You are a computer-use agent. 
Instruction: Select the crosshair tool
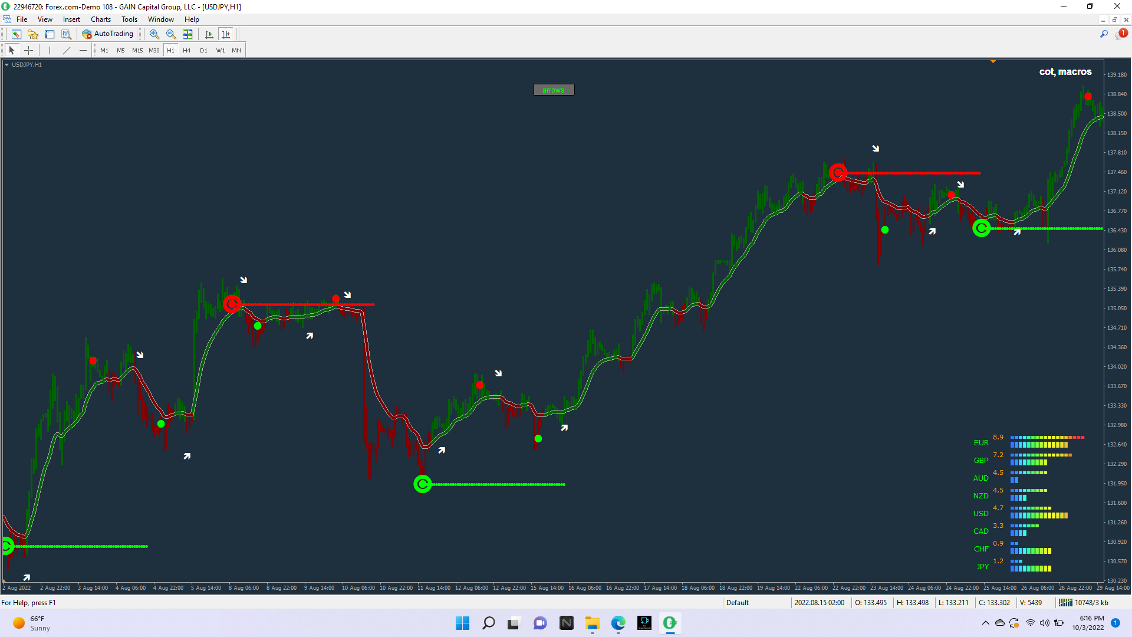[x=28, y=50]
